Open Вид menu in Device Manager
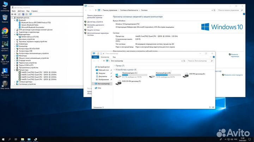The width and height of the screenshot is (254, 142). pos(28,11)
